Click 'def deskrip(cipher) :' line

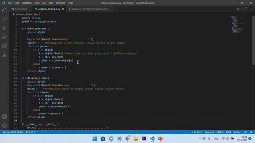37,78
